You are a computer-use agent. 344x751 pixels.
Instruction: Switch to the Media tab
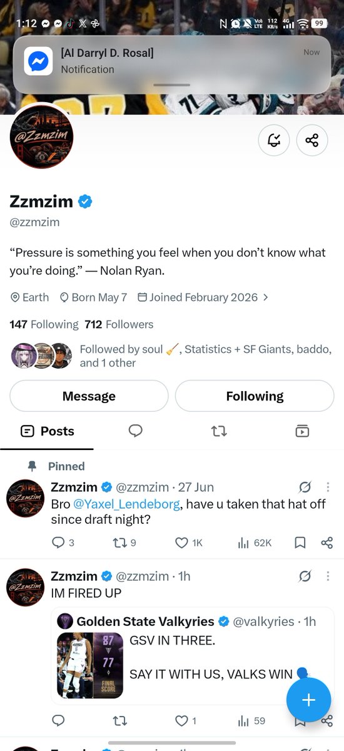tap(302, 431)
